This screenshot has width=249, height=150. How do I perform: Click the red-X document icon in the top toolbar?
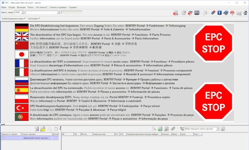[x=176, y=13]
